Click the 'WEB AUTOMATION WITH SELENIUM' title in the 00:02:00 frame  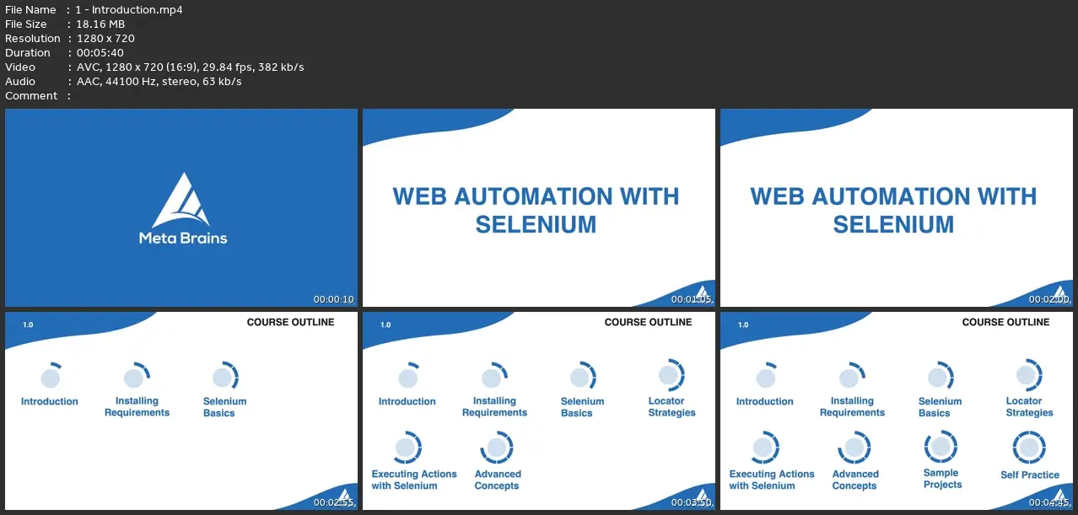(x=894, y=211)
